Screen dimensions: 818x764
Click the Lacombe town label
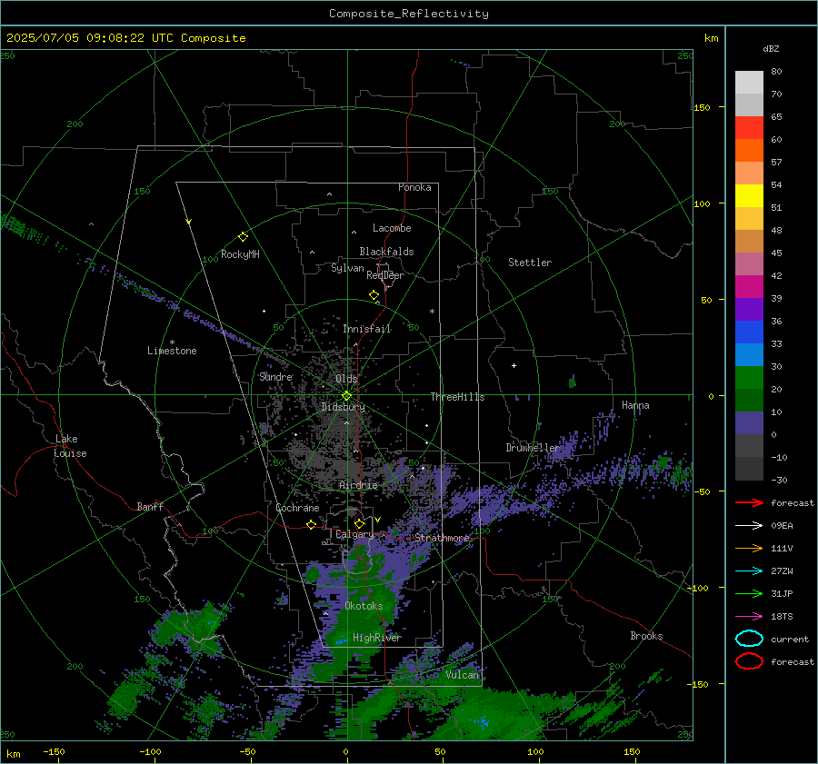pos(392,228)
